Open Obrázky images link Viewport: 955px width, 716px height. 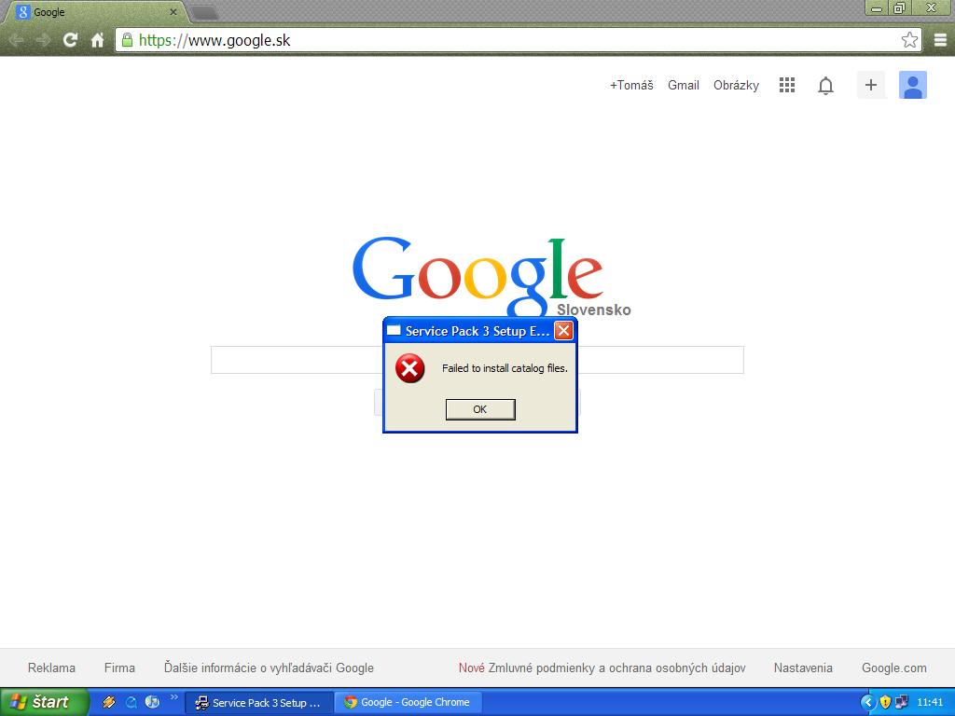[736, 85]
